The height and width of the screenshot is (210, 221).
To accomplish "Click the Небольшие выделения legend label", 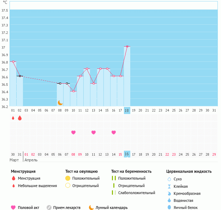I will pyautogui.click(x=37, y=186).
